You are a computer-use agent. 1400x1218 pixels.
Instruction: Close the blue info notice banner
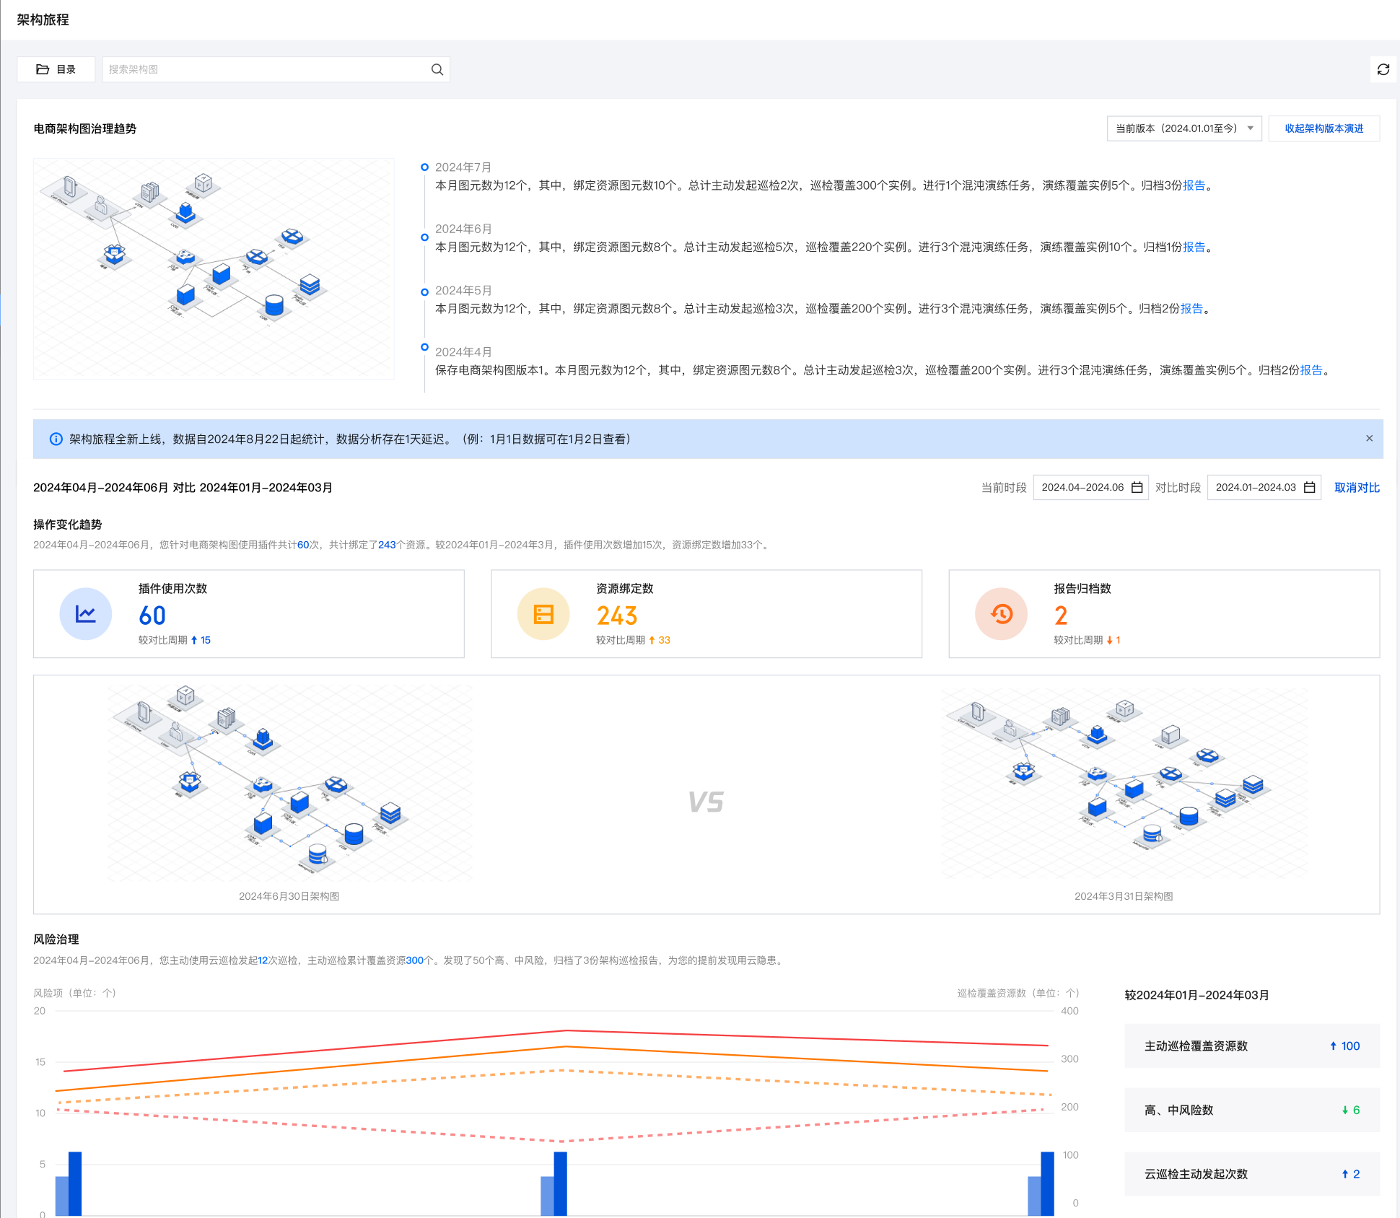point(1369,439)
